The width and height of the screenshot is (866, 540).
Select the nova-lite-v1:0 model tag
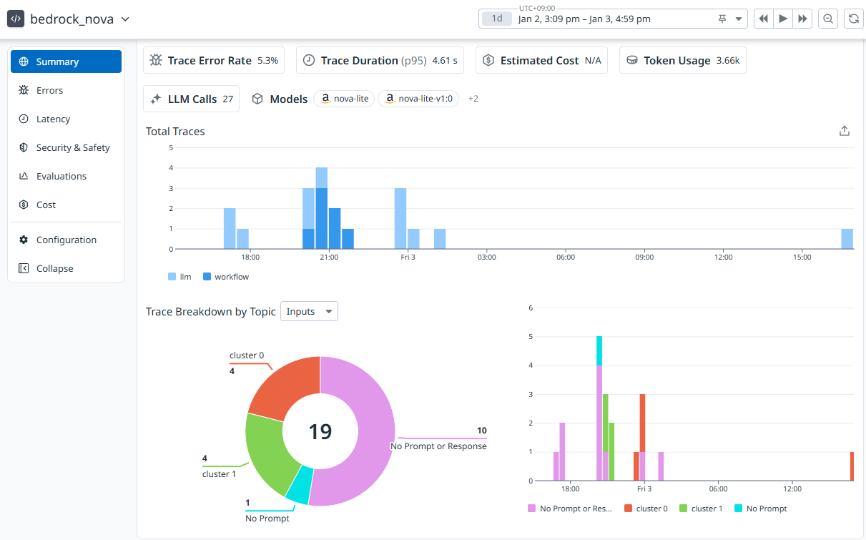point(418,99)
